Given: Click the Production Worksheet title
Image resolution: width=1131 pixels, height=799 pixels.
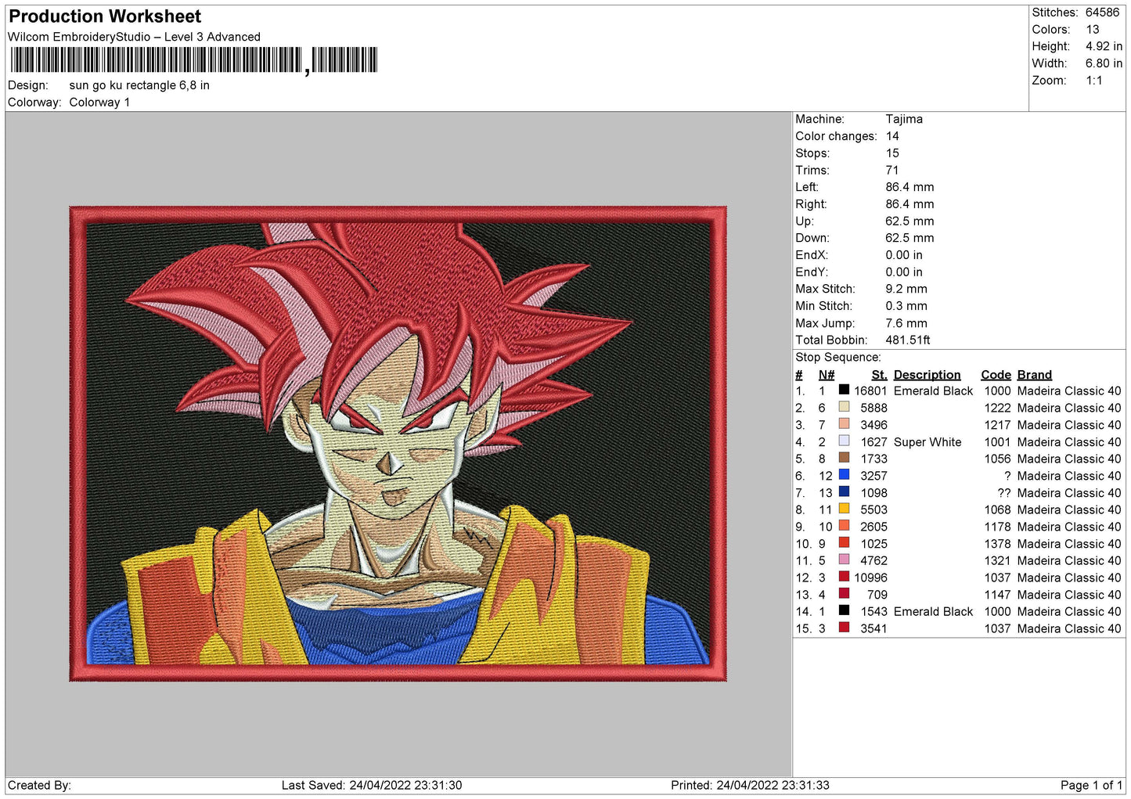Looking at the screenshot, I should pos(105,16).
